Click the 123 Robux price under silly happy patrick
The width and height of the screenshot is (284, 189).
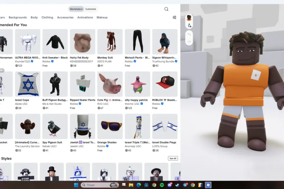pos(128,108)
